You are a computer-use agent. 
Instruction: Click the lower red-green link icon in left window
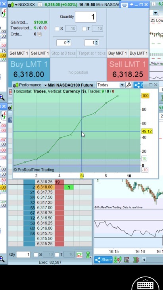click(x=4, y=116)
